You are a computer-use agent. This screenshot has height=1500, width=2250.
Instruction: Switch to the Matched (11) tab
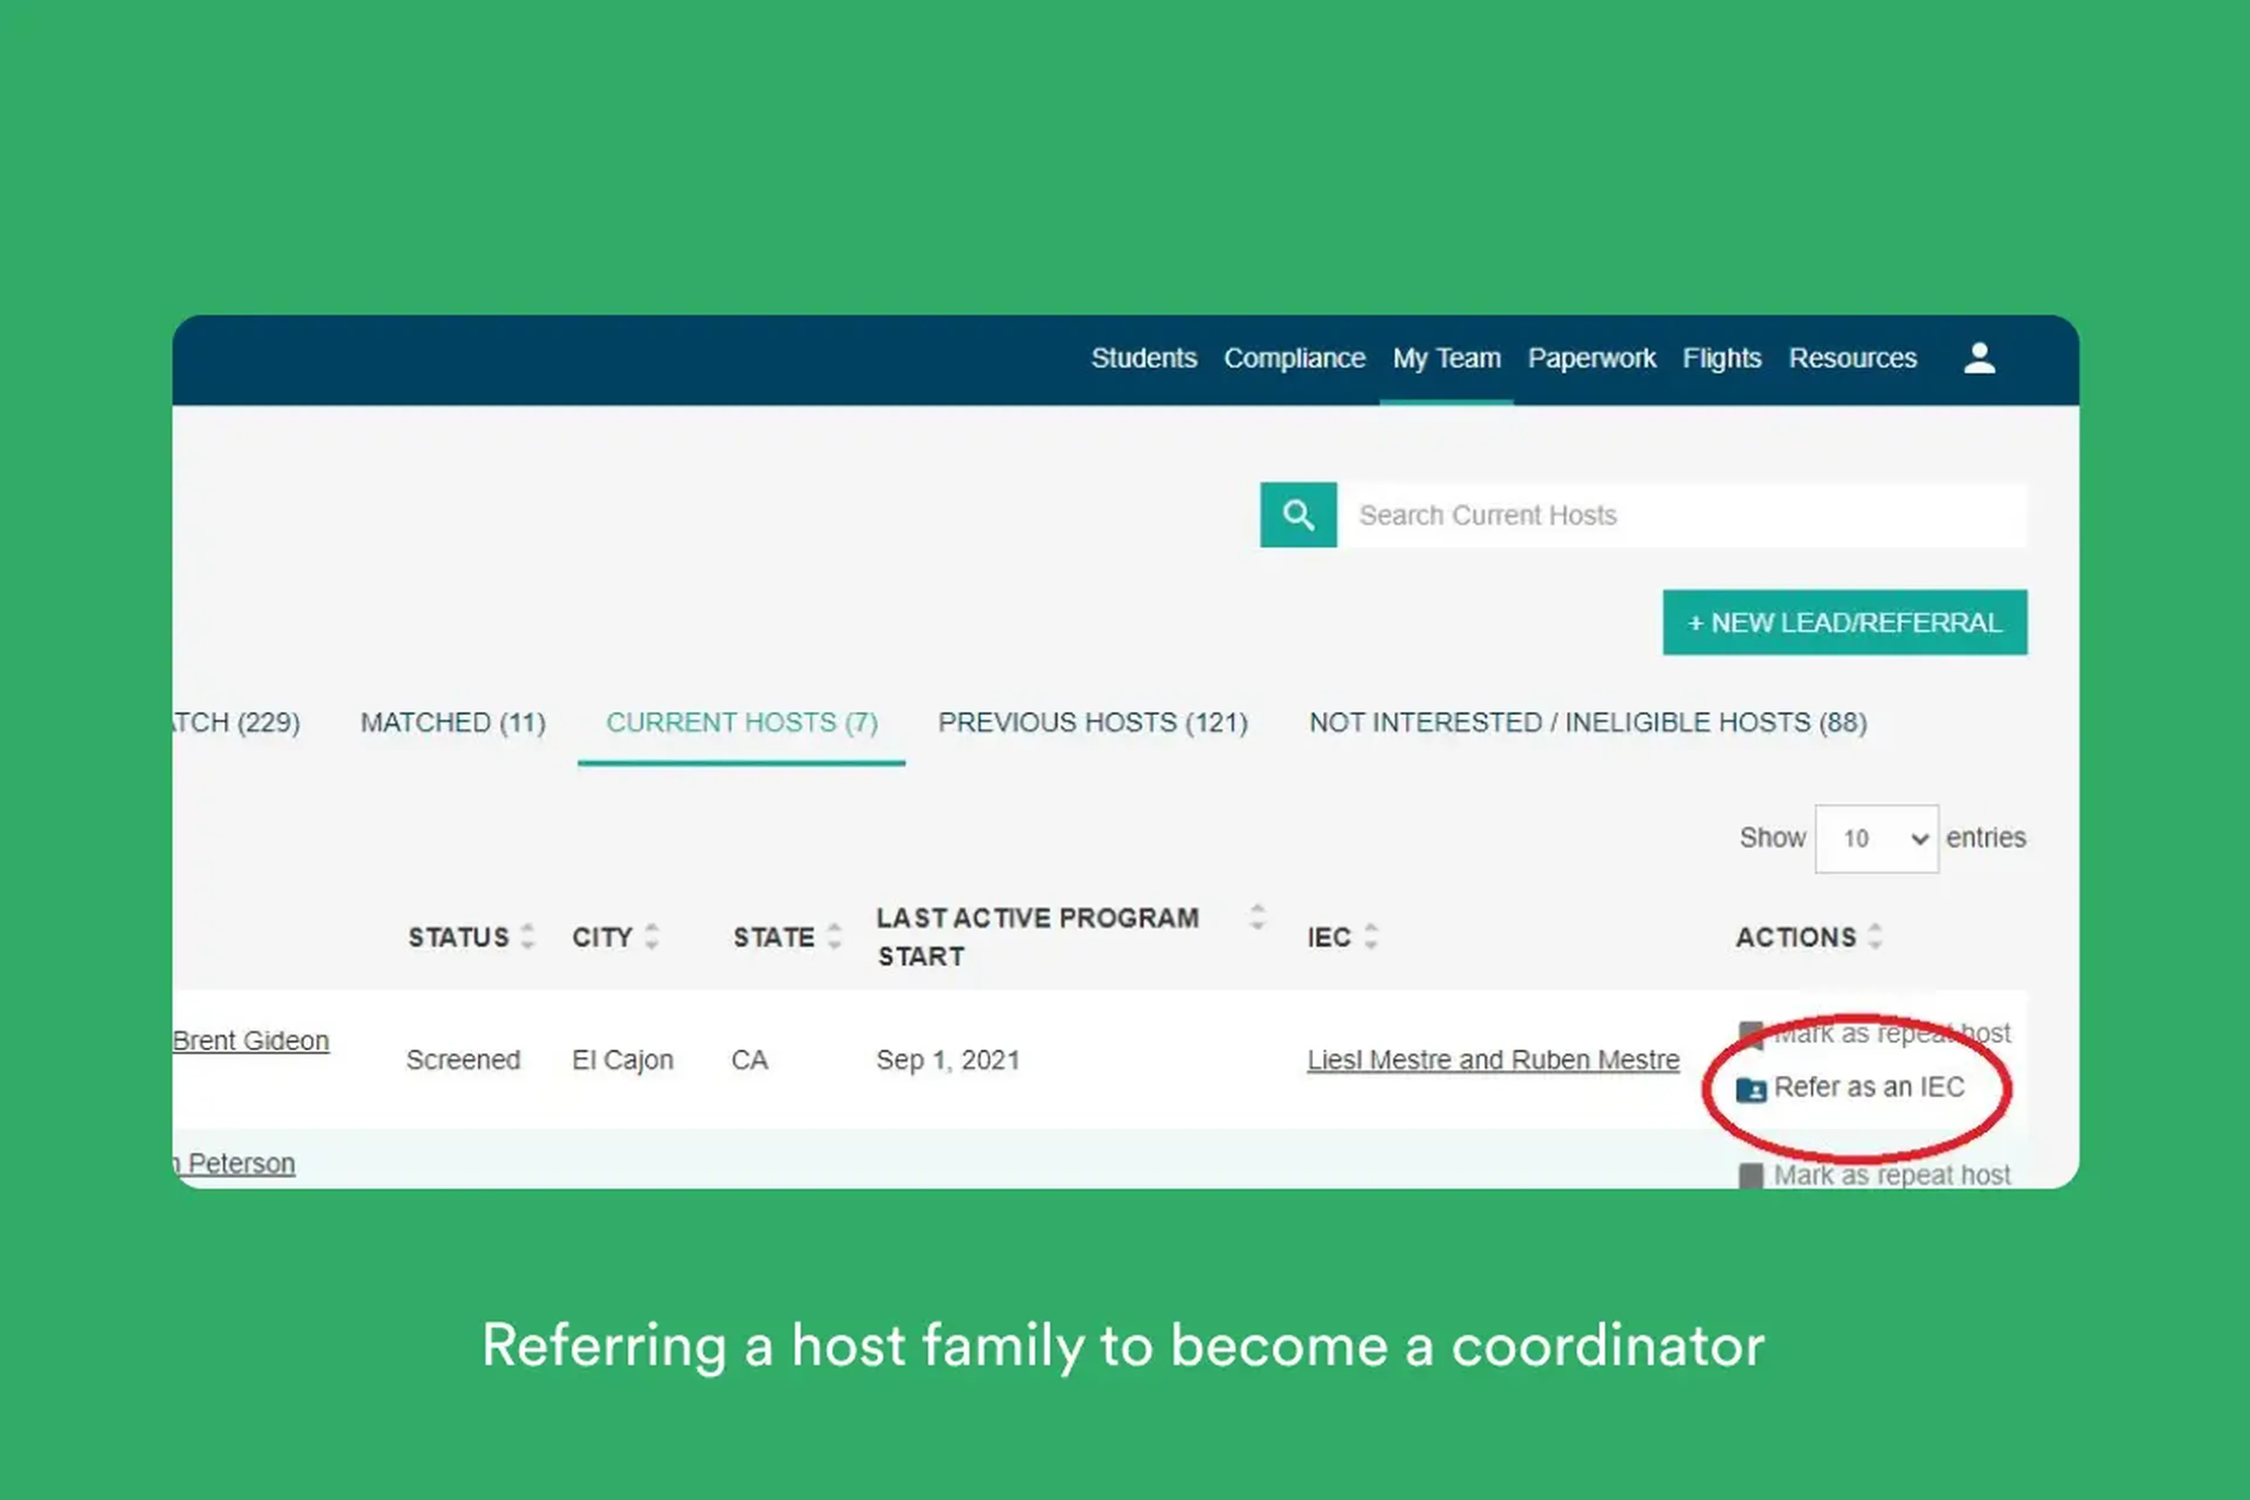452,722
